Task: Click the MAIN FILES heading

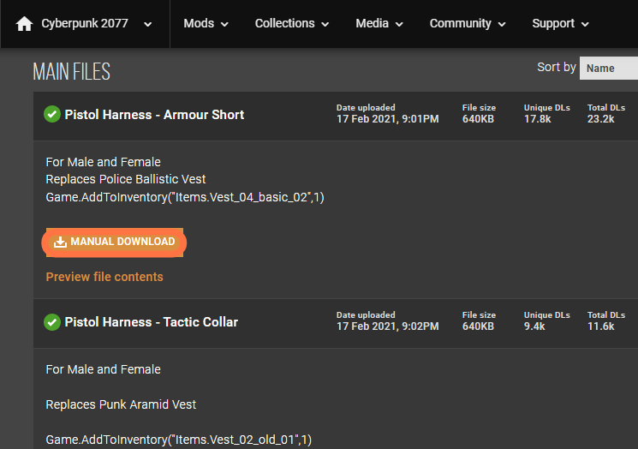Action: (x=72, y=72)
